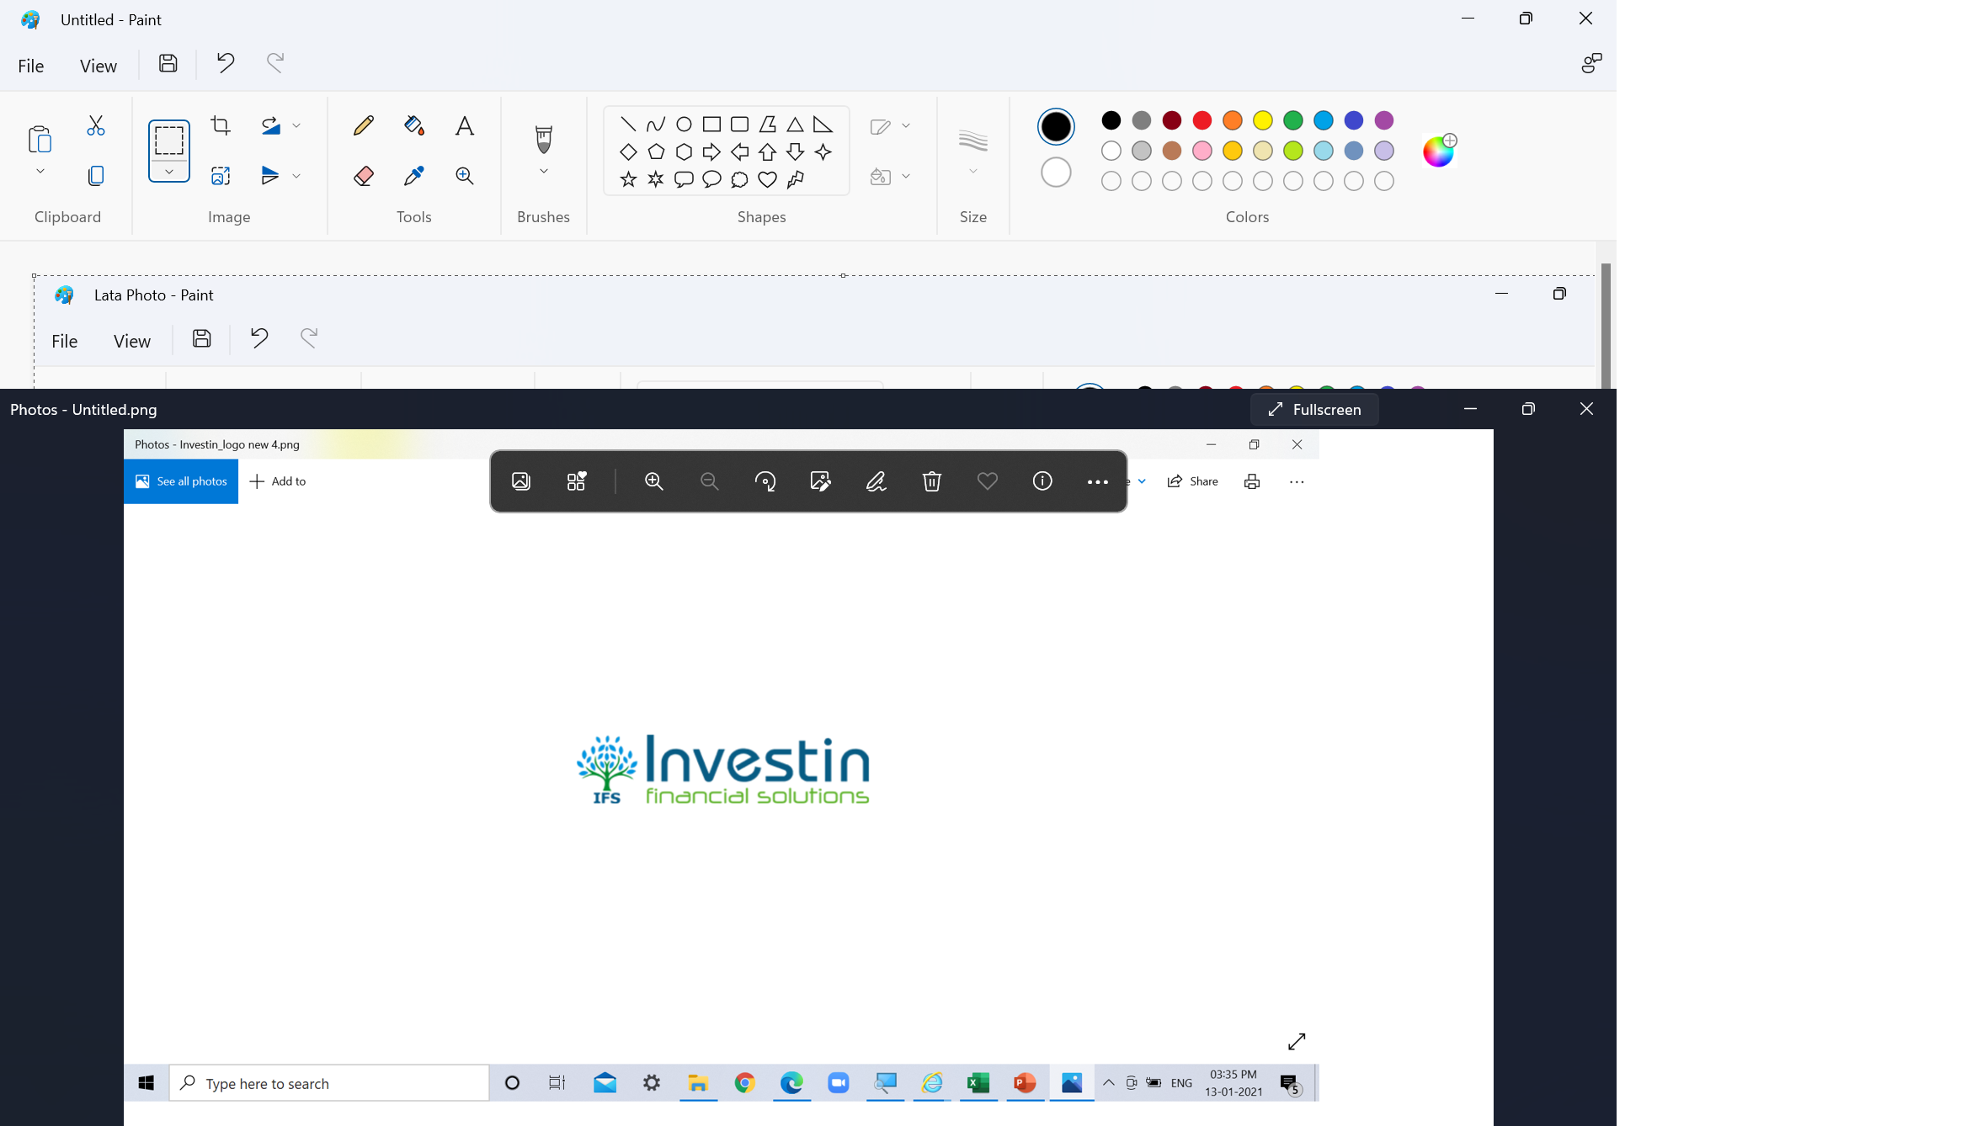Select the Triangle shape
The width and height of the screenshot is (1982, 1126).
(795, 124)
